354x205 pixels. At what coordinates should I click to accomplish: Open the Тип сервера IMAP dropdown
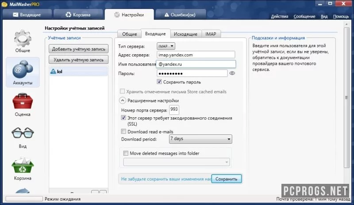point(165,46)
